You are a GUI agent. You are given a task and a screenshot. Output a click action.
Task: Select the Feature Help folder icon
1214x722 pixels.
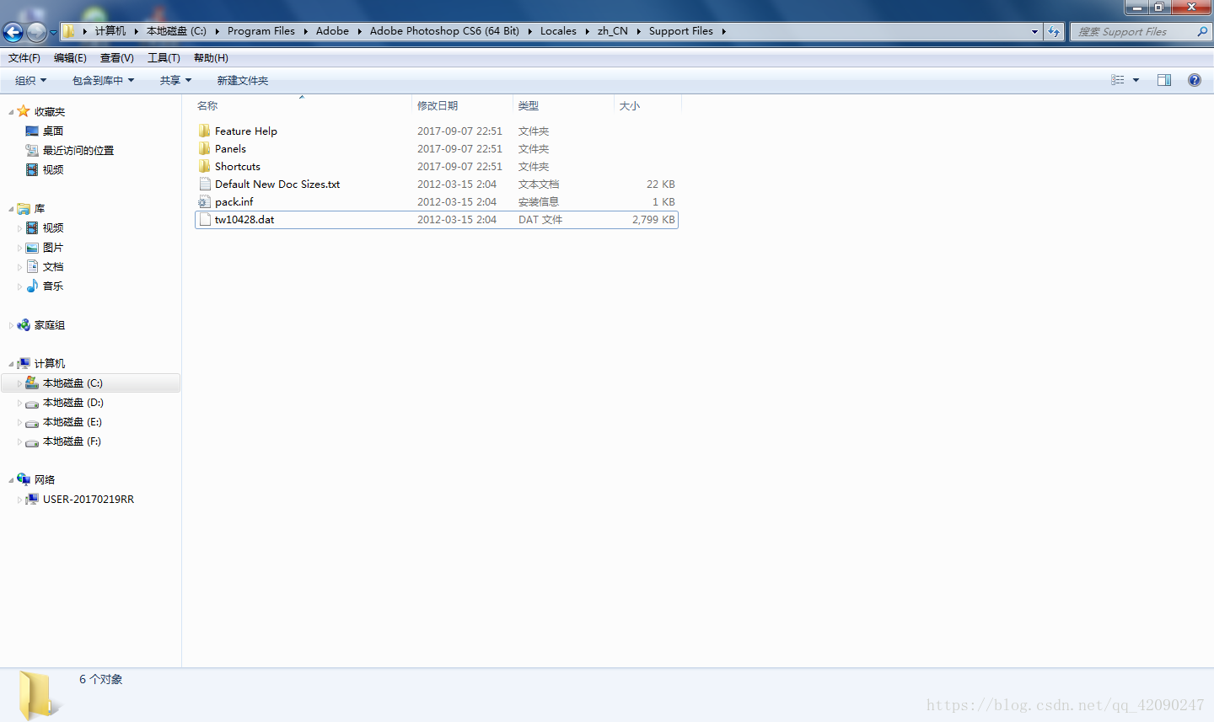(205, 131)
